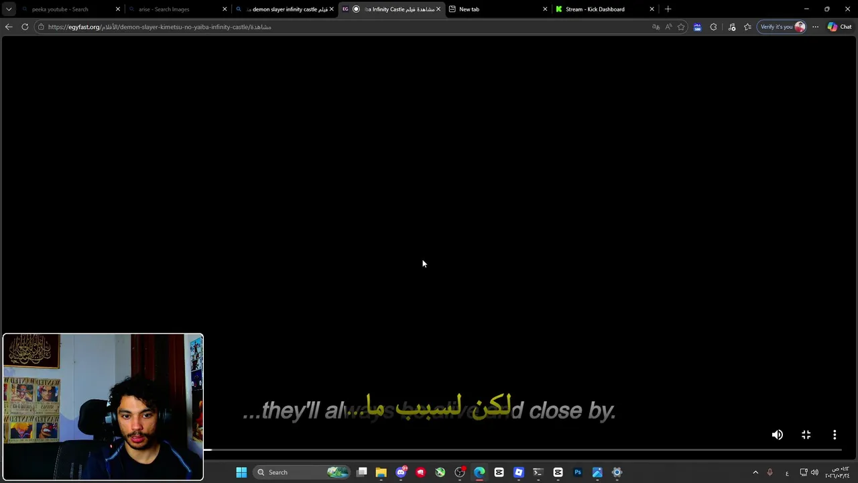Open the browser Extensions puzzle icon
Viewport: 858px width, 483px height.
pyautogui.click(x=713, y=27)
